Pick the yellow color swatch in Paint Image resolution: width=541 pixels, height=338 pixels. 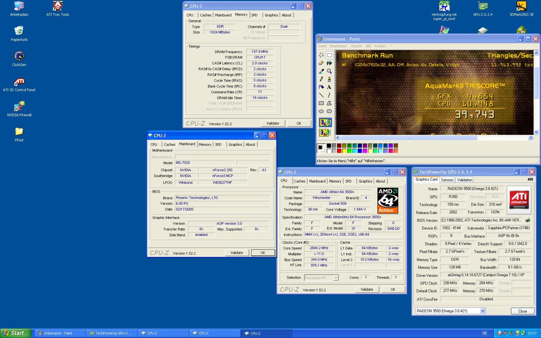(x=344, y=151)
